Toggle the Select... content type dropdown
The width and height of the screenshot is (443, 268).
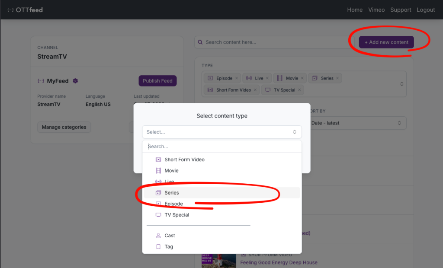tap(222, 132)
